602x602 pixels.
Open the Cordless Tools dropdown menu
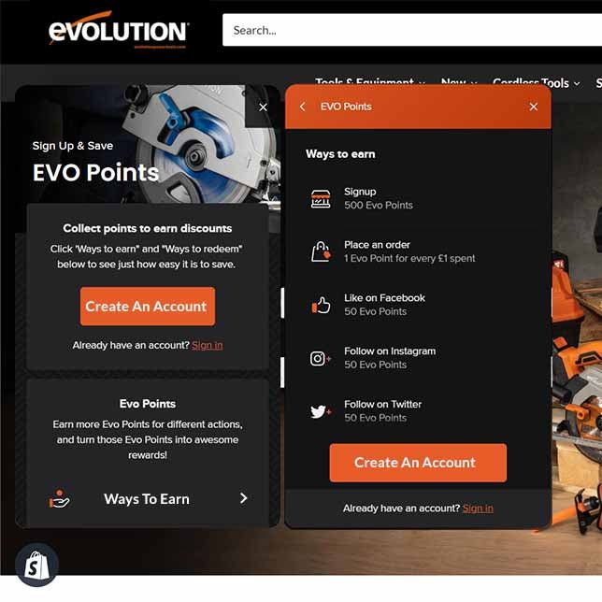pos(536,82)
